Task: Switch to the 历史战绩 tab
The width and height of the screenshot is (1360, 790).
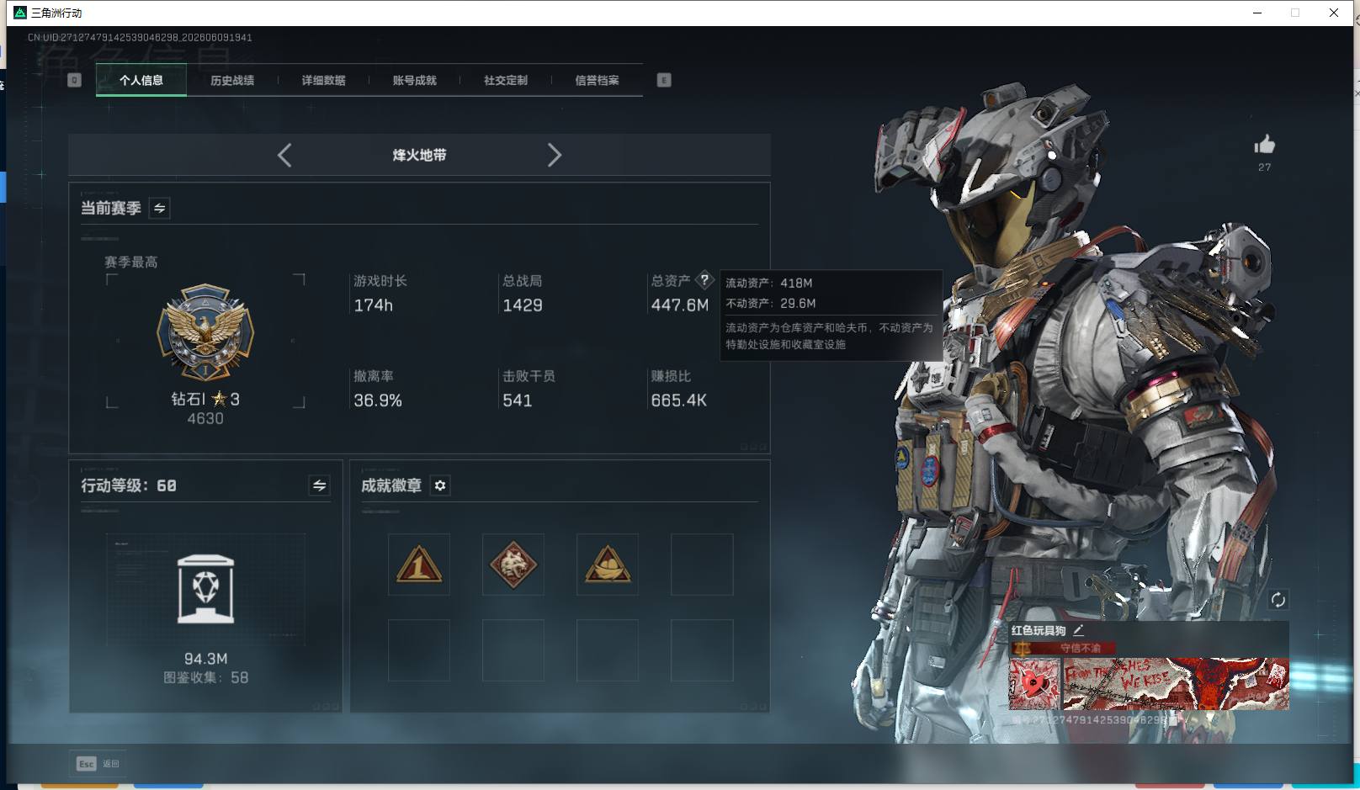Action: (x=232, y=80)
